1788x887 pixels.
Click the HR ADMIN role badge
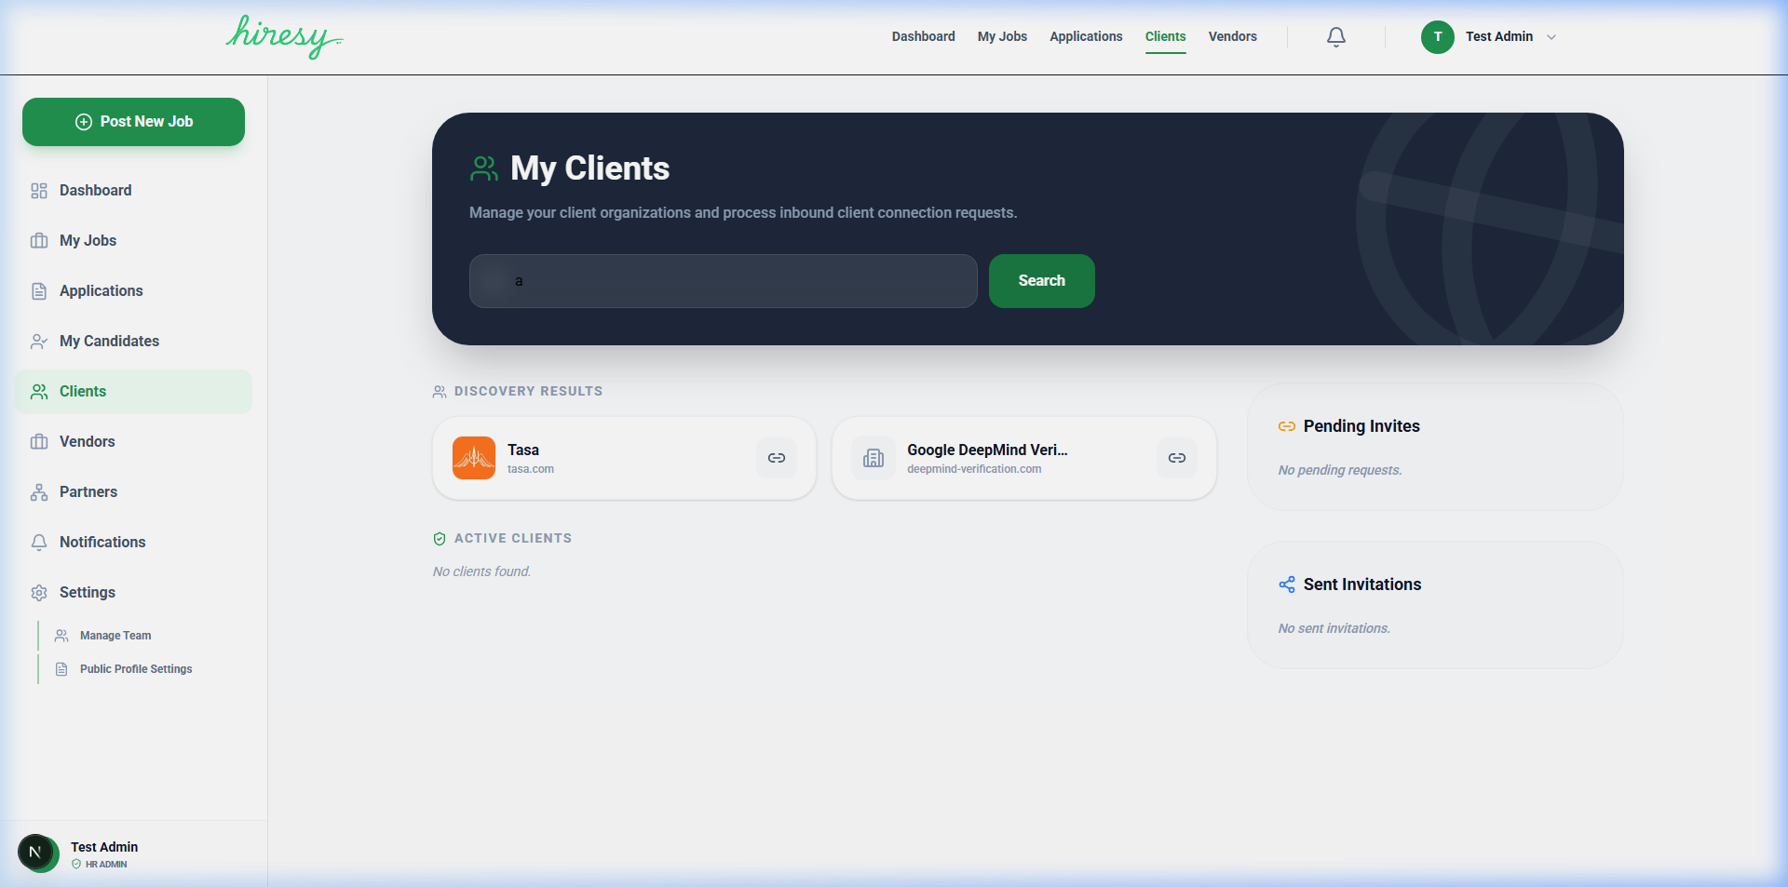click(x=100, y=865)
